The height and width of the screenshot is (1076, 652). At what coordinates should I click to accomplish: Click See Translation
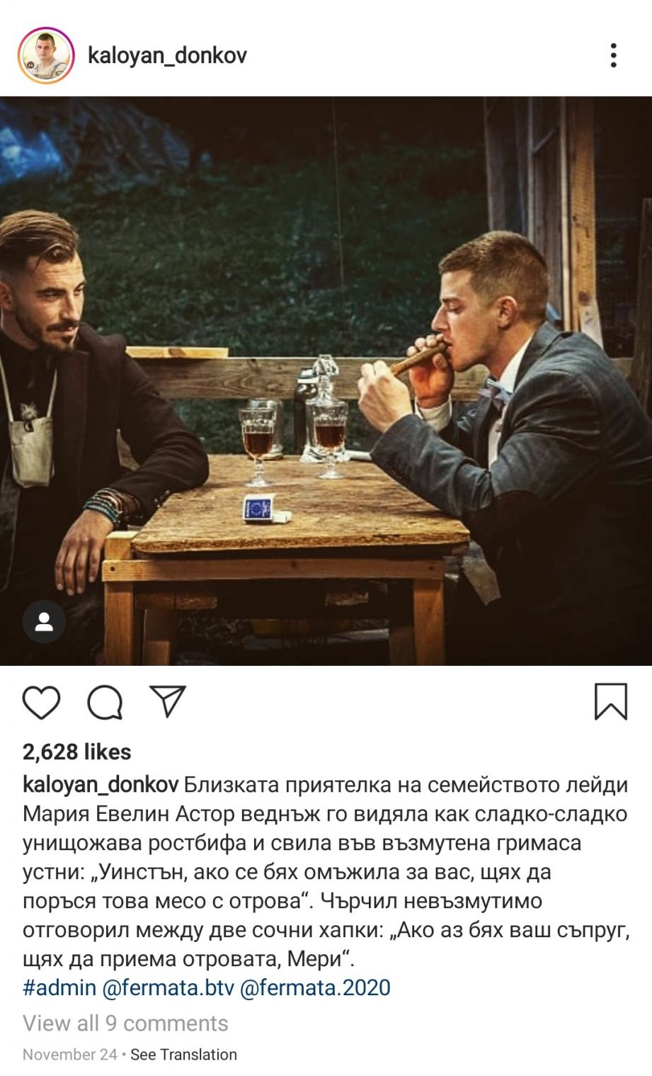(x=183, y=1054)
